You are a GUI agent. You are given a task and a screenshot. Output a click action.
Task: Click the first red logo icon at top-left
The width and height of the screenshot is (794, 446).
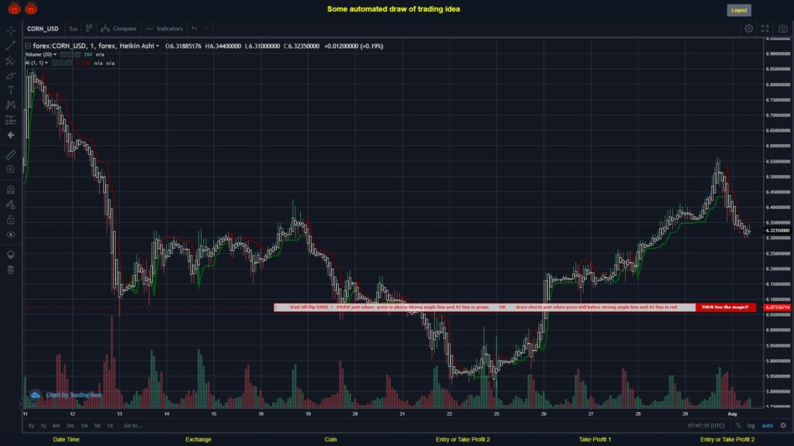tap(14, 9)
